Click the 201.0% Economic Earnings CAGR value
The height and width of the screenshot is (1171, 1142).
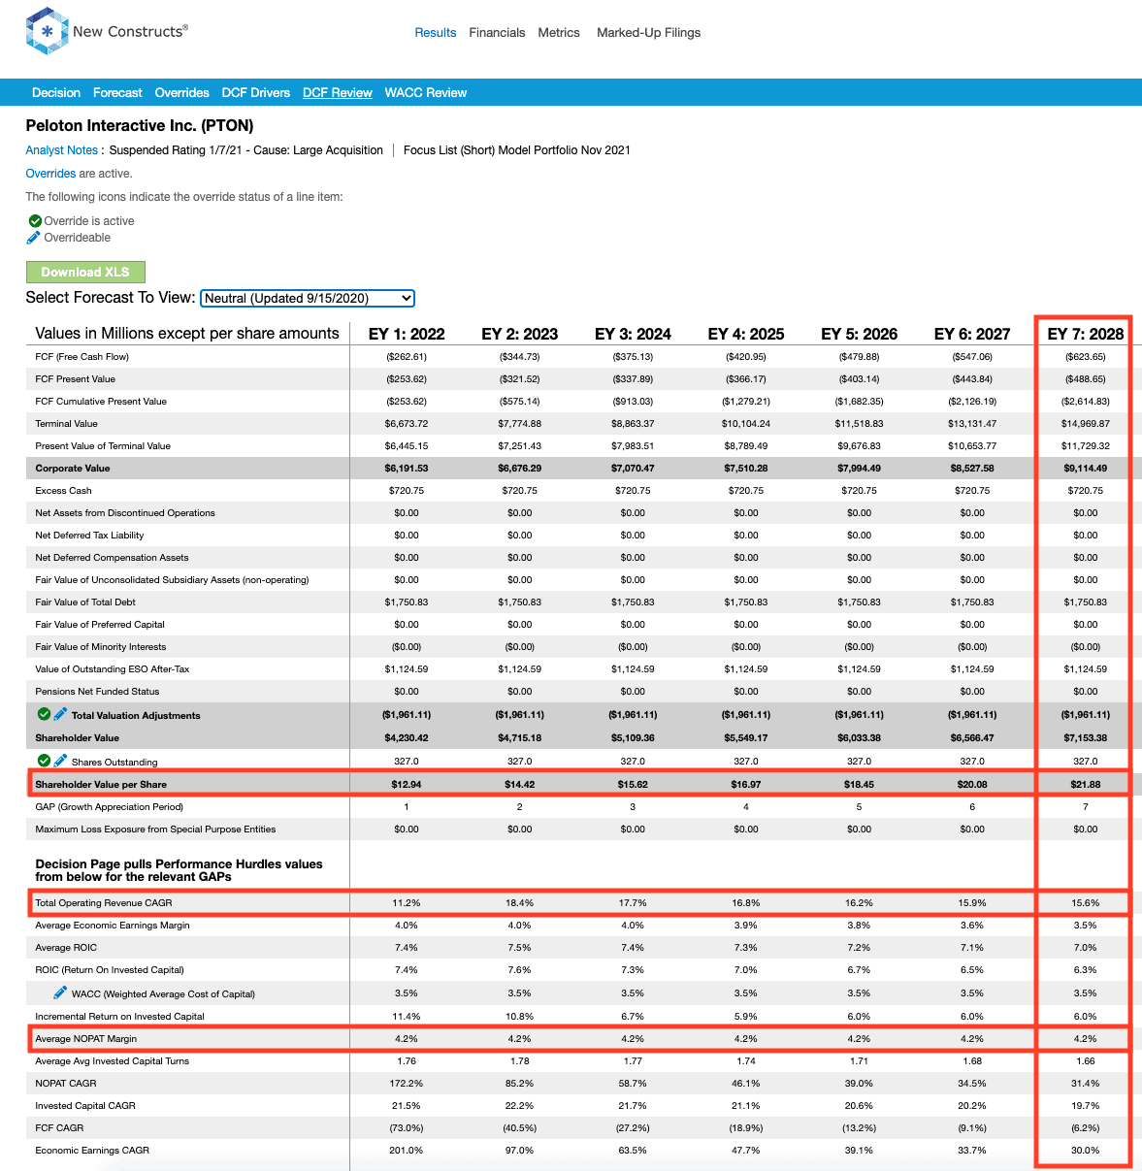point(407,1151)
